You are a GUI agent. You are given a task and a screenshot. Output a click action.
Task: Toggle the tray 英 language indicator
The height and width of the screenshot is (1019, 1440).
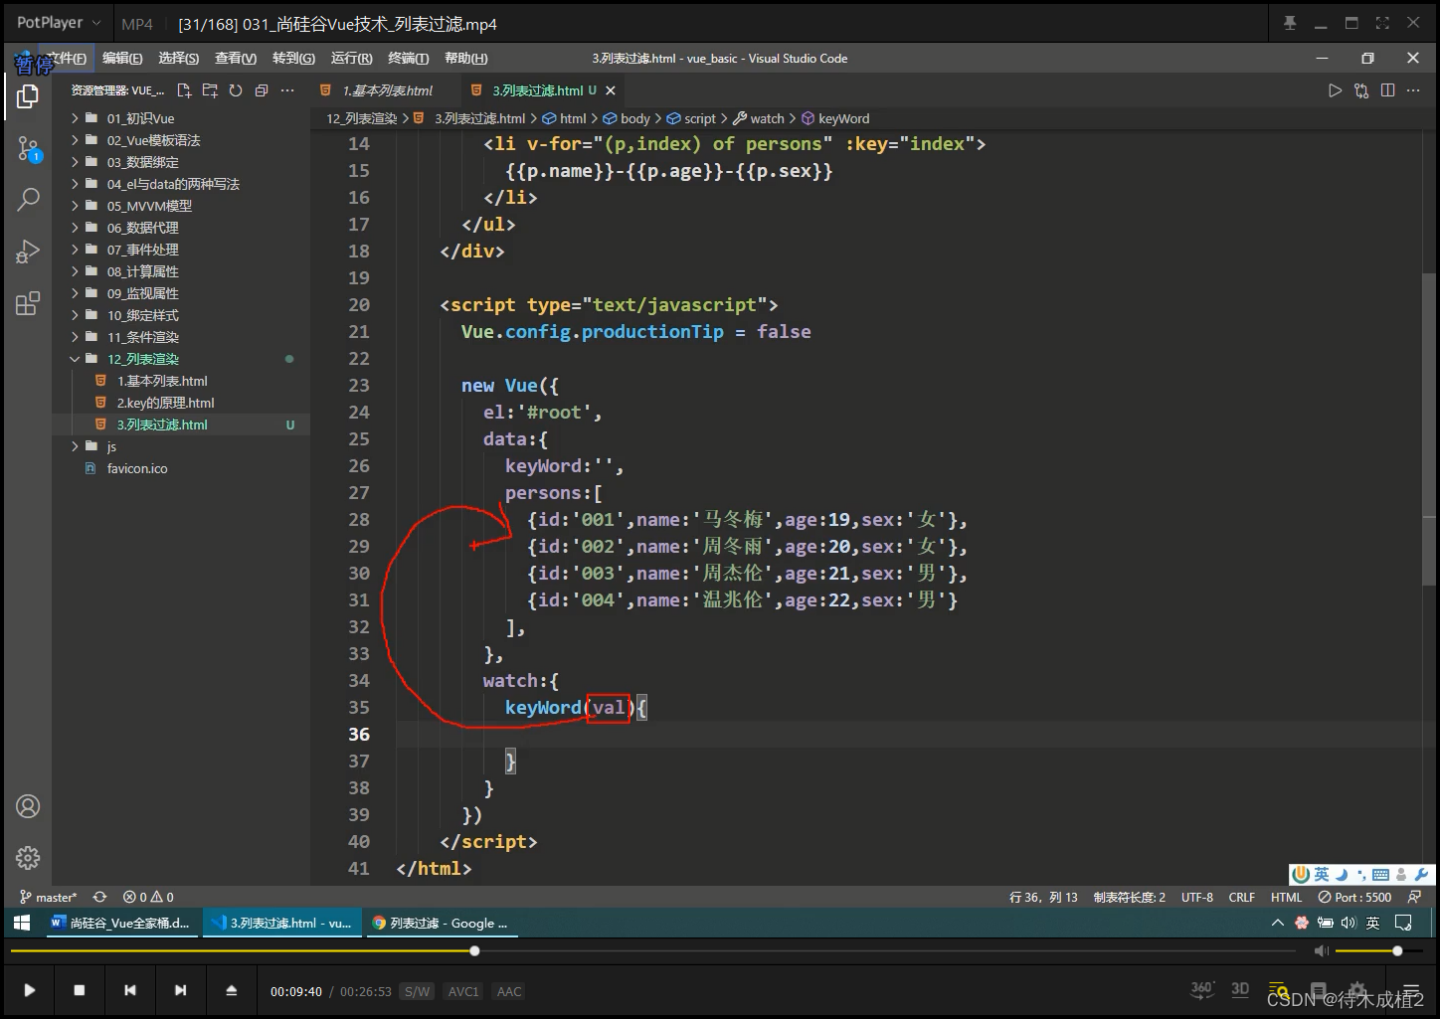(1372, 923)
